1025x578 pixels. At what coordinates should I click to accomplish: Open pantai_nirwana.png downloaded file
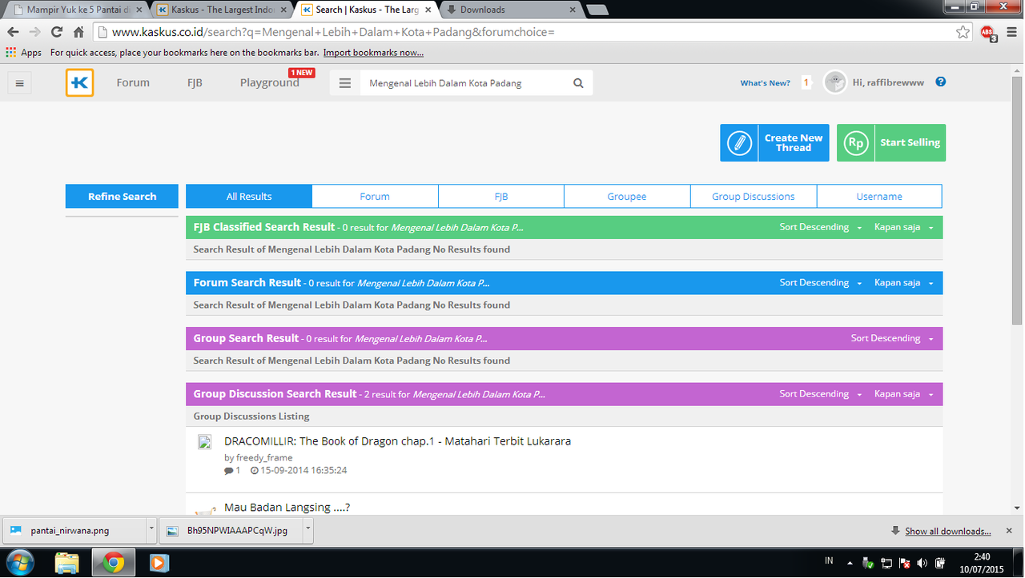point(74,530)
